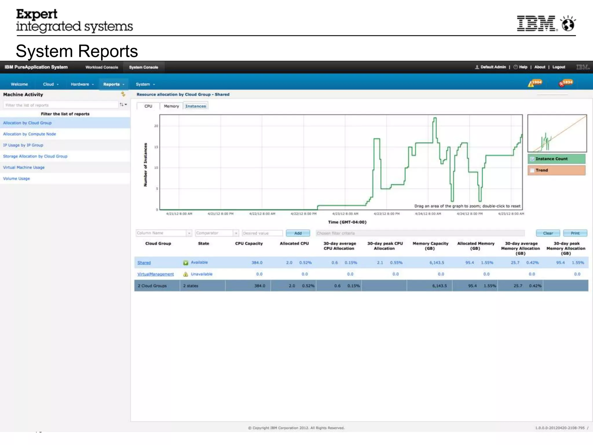The width and height of the screenshot is (593, 445).
Task: Enable the Trend checkbox
Action: tap(532, 170)
